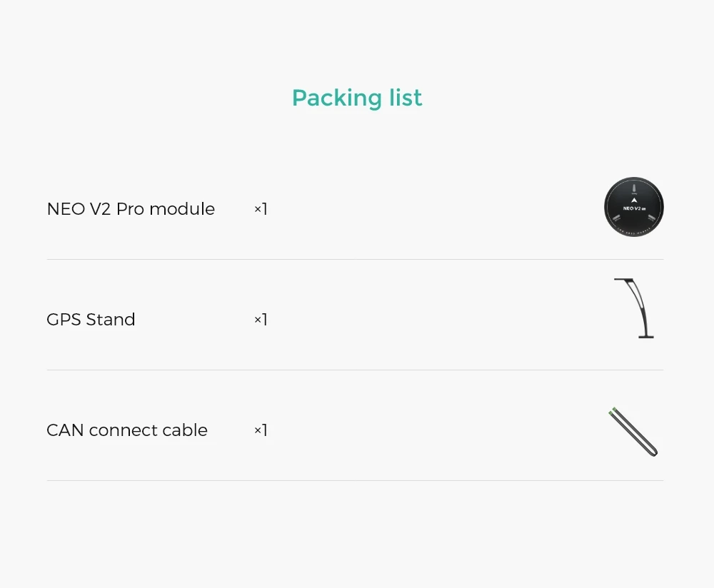This screenshot has width=714, height=588.
Task: Click the ×1 quantity for CAN connect cable
Action: pyautogui.click(x=261, y=430)
